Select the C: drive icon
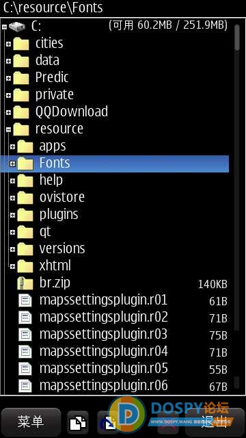The image size is (246, 438). point(17,27)
